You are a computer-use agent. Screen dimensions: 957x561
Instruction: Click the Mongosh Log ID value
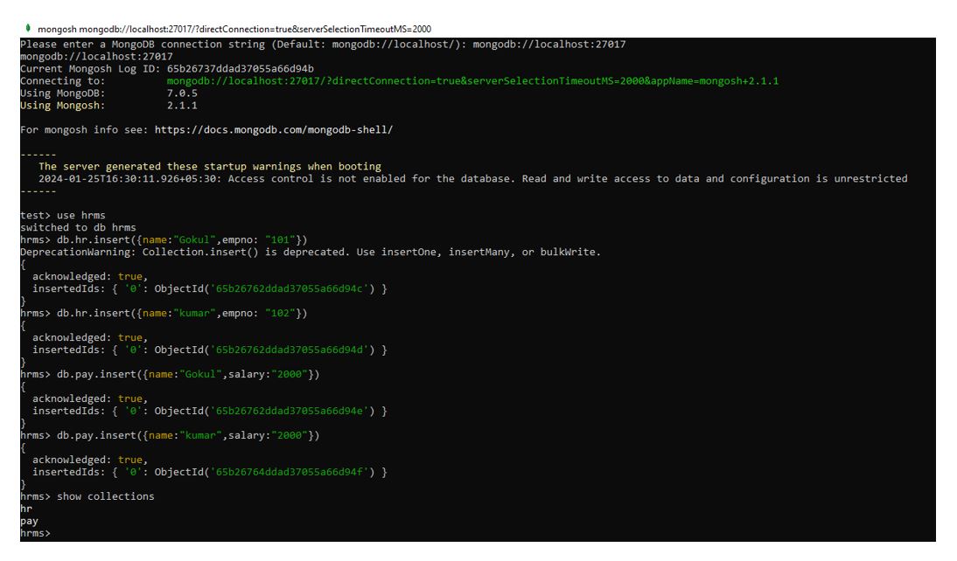tap(240, 68)
